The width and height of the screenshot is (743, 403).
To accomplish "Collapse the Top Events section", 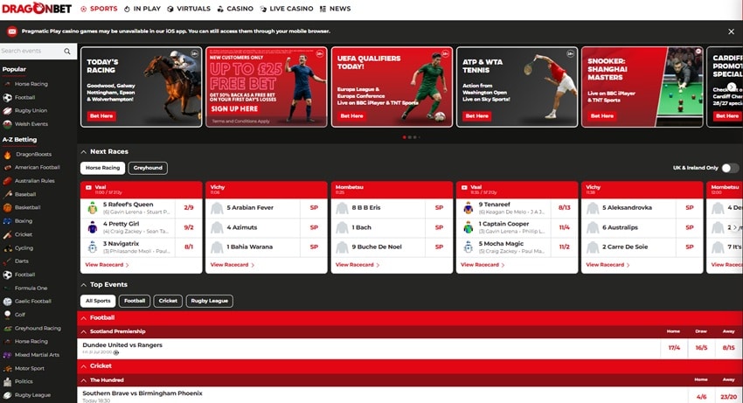I will 83,284.
